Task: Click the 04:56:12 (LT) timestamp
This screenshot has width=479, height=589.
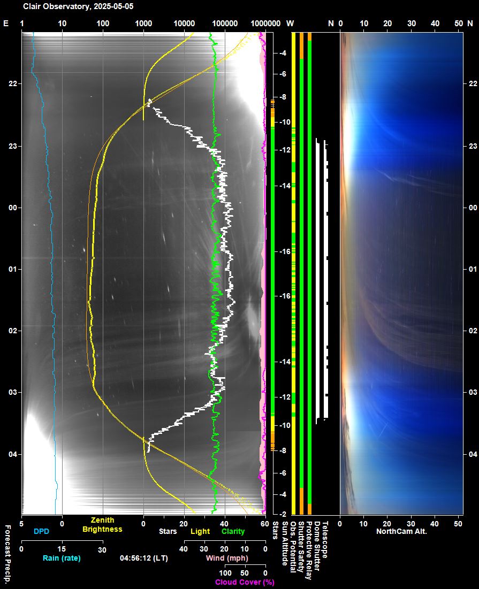Action: pyautogui.click(x=144, y=558)
